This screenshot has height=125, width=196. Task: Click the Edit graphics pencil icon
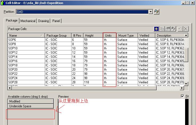coord(173,29)
